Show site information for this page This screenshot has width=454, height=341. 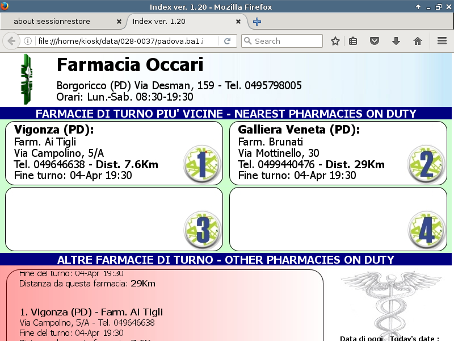pos(27,41)
